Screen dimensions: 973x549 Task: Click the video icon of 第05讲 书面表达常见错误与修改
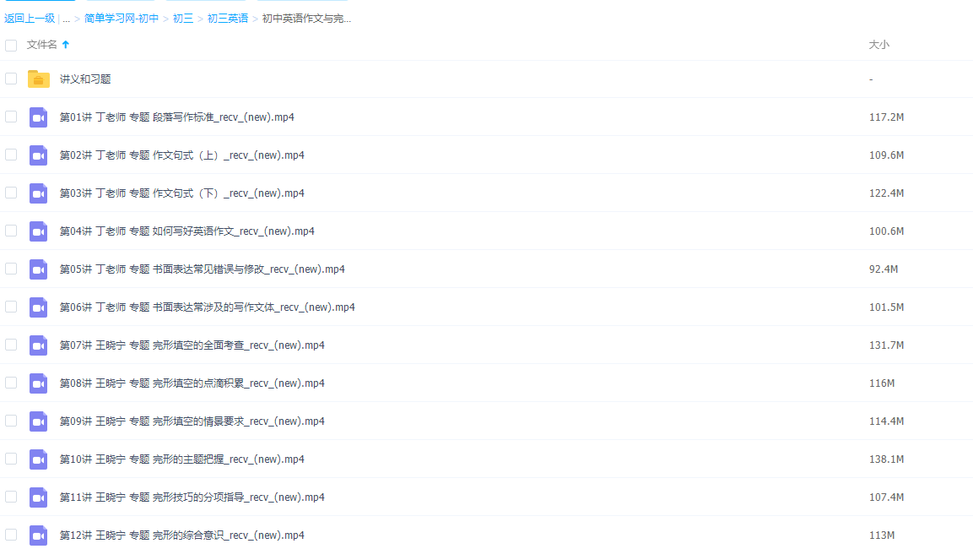click(x=38, y=269)
